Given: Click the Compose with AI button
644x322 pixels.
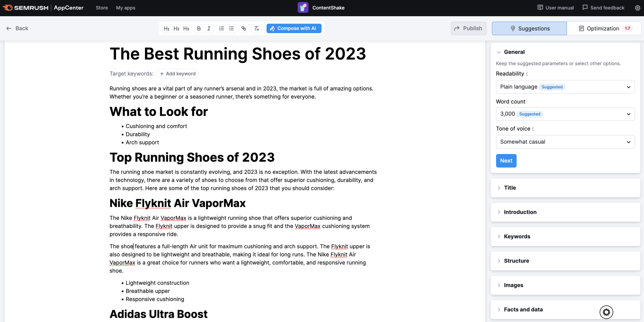Looking at the screenshot, I should [294, 28].
